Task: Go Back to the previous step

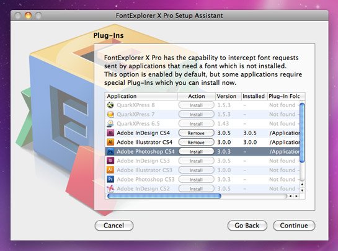Action: point(247,226)
